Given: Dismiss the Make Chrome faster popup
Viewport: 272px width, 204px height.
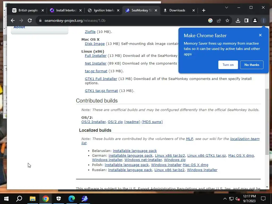Looking at the screenshot, I should click(x=260, y=35).
